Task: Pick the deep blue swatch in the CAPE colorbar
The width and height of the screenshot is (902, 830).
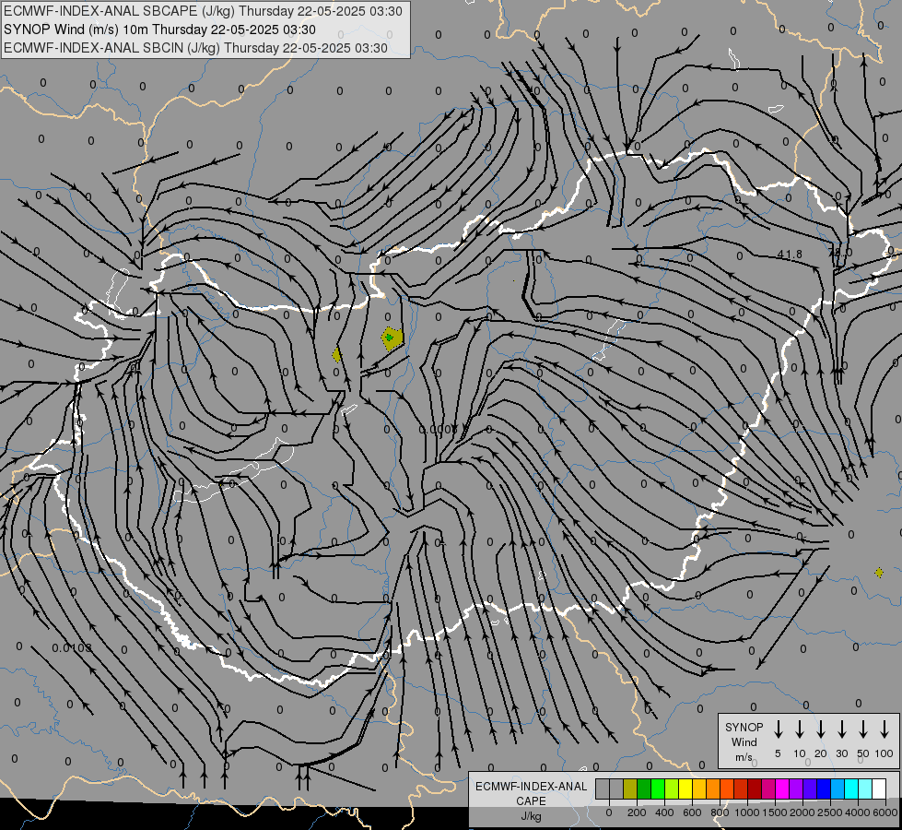Action: 824,788
